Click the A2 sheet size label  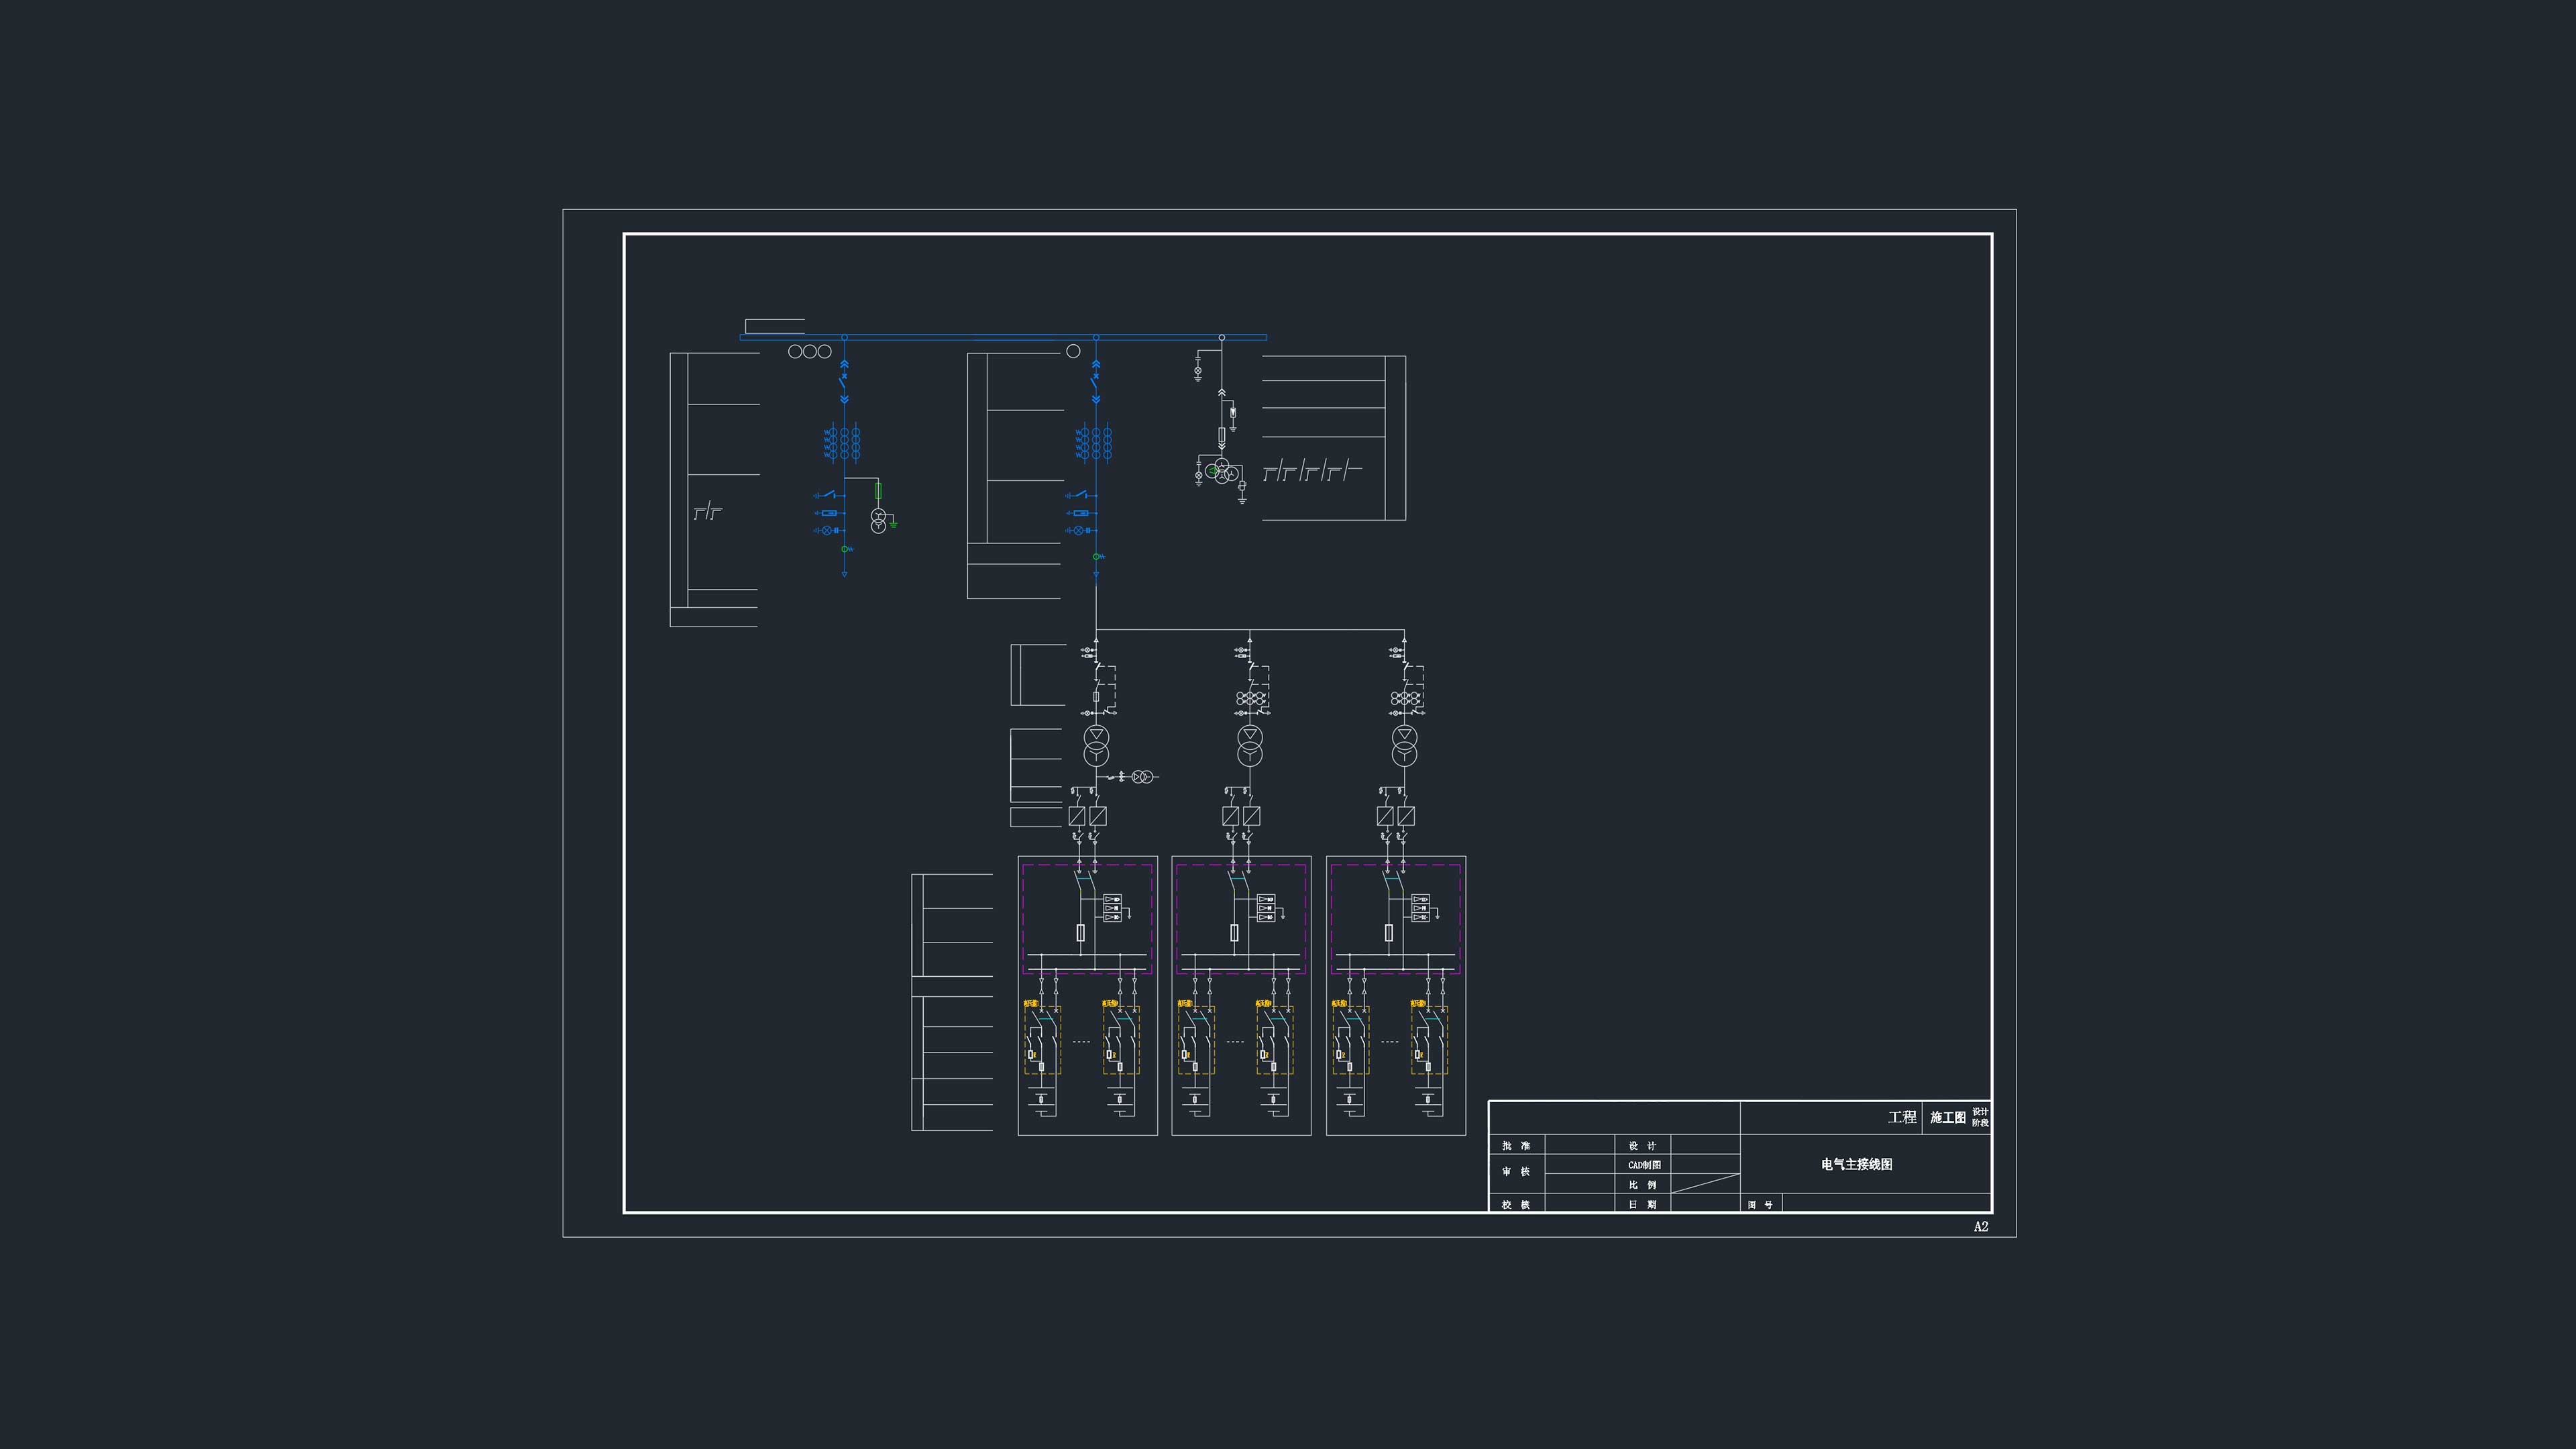pos(1981,1227)
